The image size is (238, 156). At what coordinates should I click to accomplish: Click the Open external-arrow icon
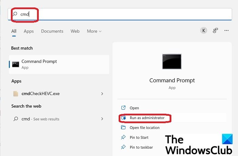123,108
